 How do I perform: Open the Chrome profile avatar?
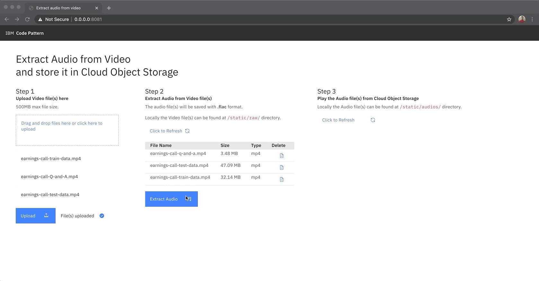tap(522, 19)
